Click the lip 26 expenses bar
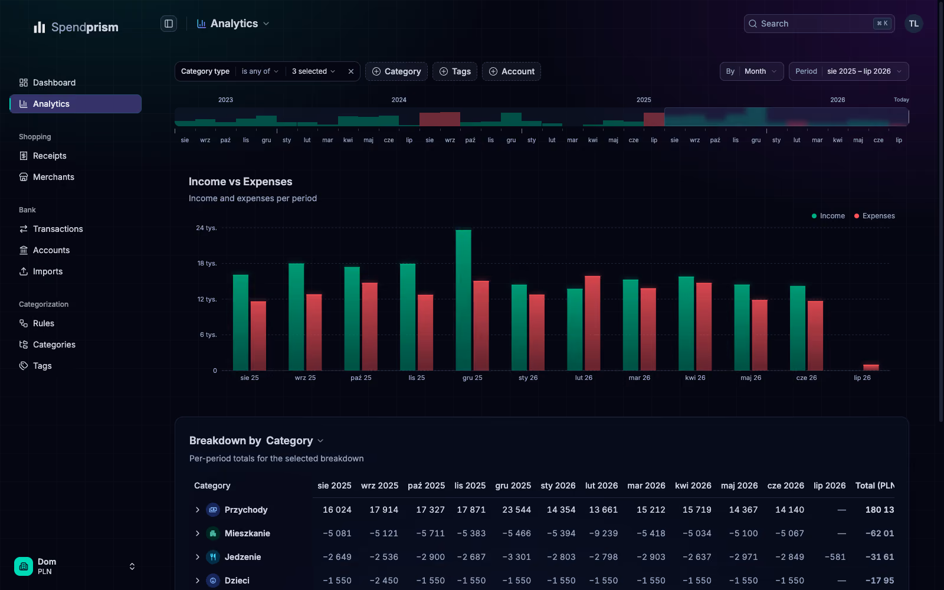Image resolution: width=944 pixels, height=590 pixels. (871, 368)
